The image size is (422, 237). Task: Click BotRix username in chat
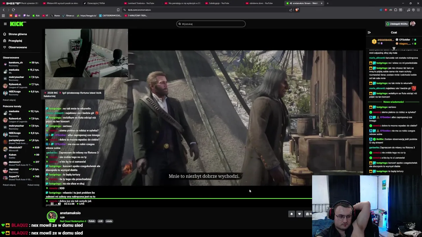pos(380,139)
